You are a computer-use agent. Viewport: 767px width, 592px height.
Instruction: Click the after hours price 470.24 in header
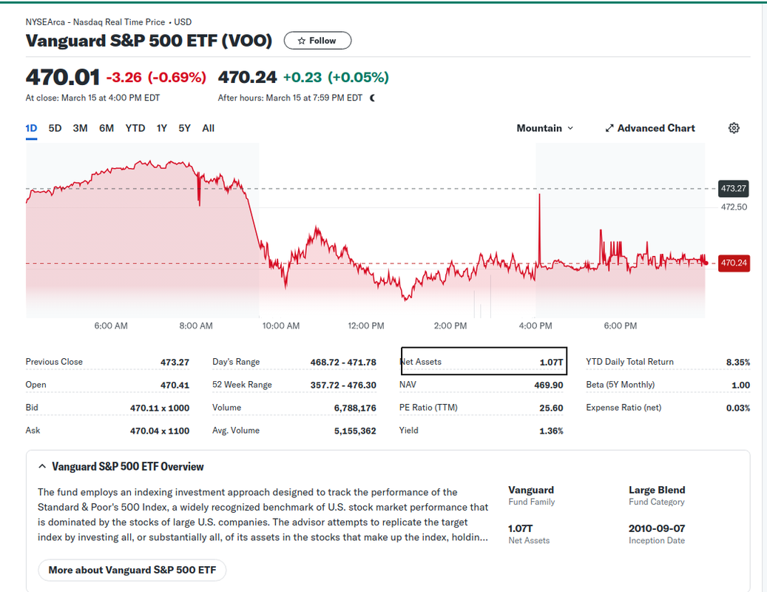tap(247, 77)
